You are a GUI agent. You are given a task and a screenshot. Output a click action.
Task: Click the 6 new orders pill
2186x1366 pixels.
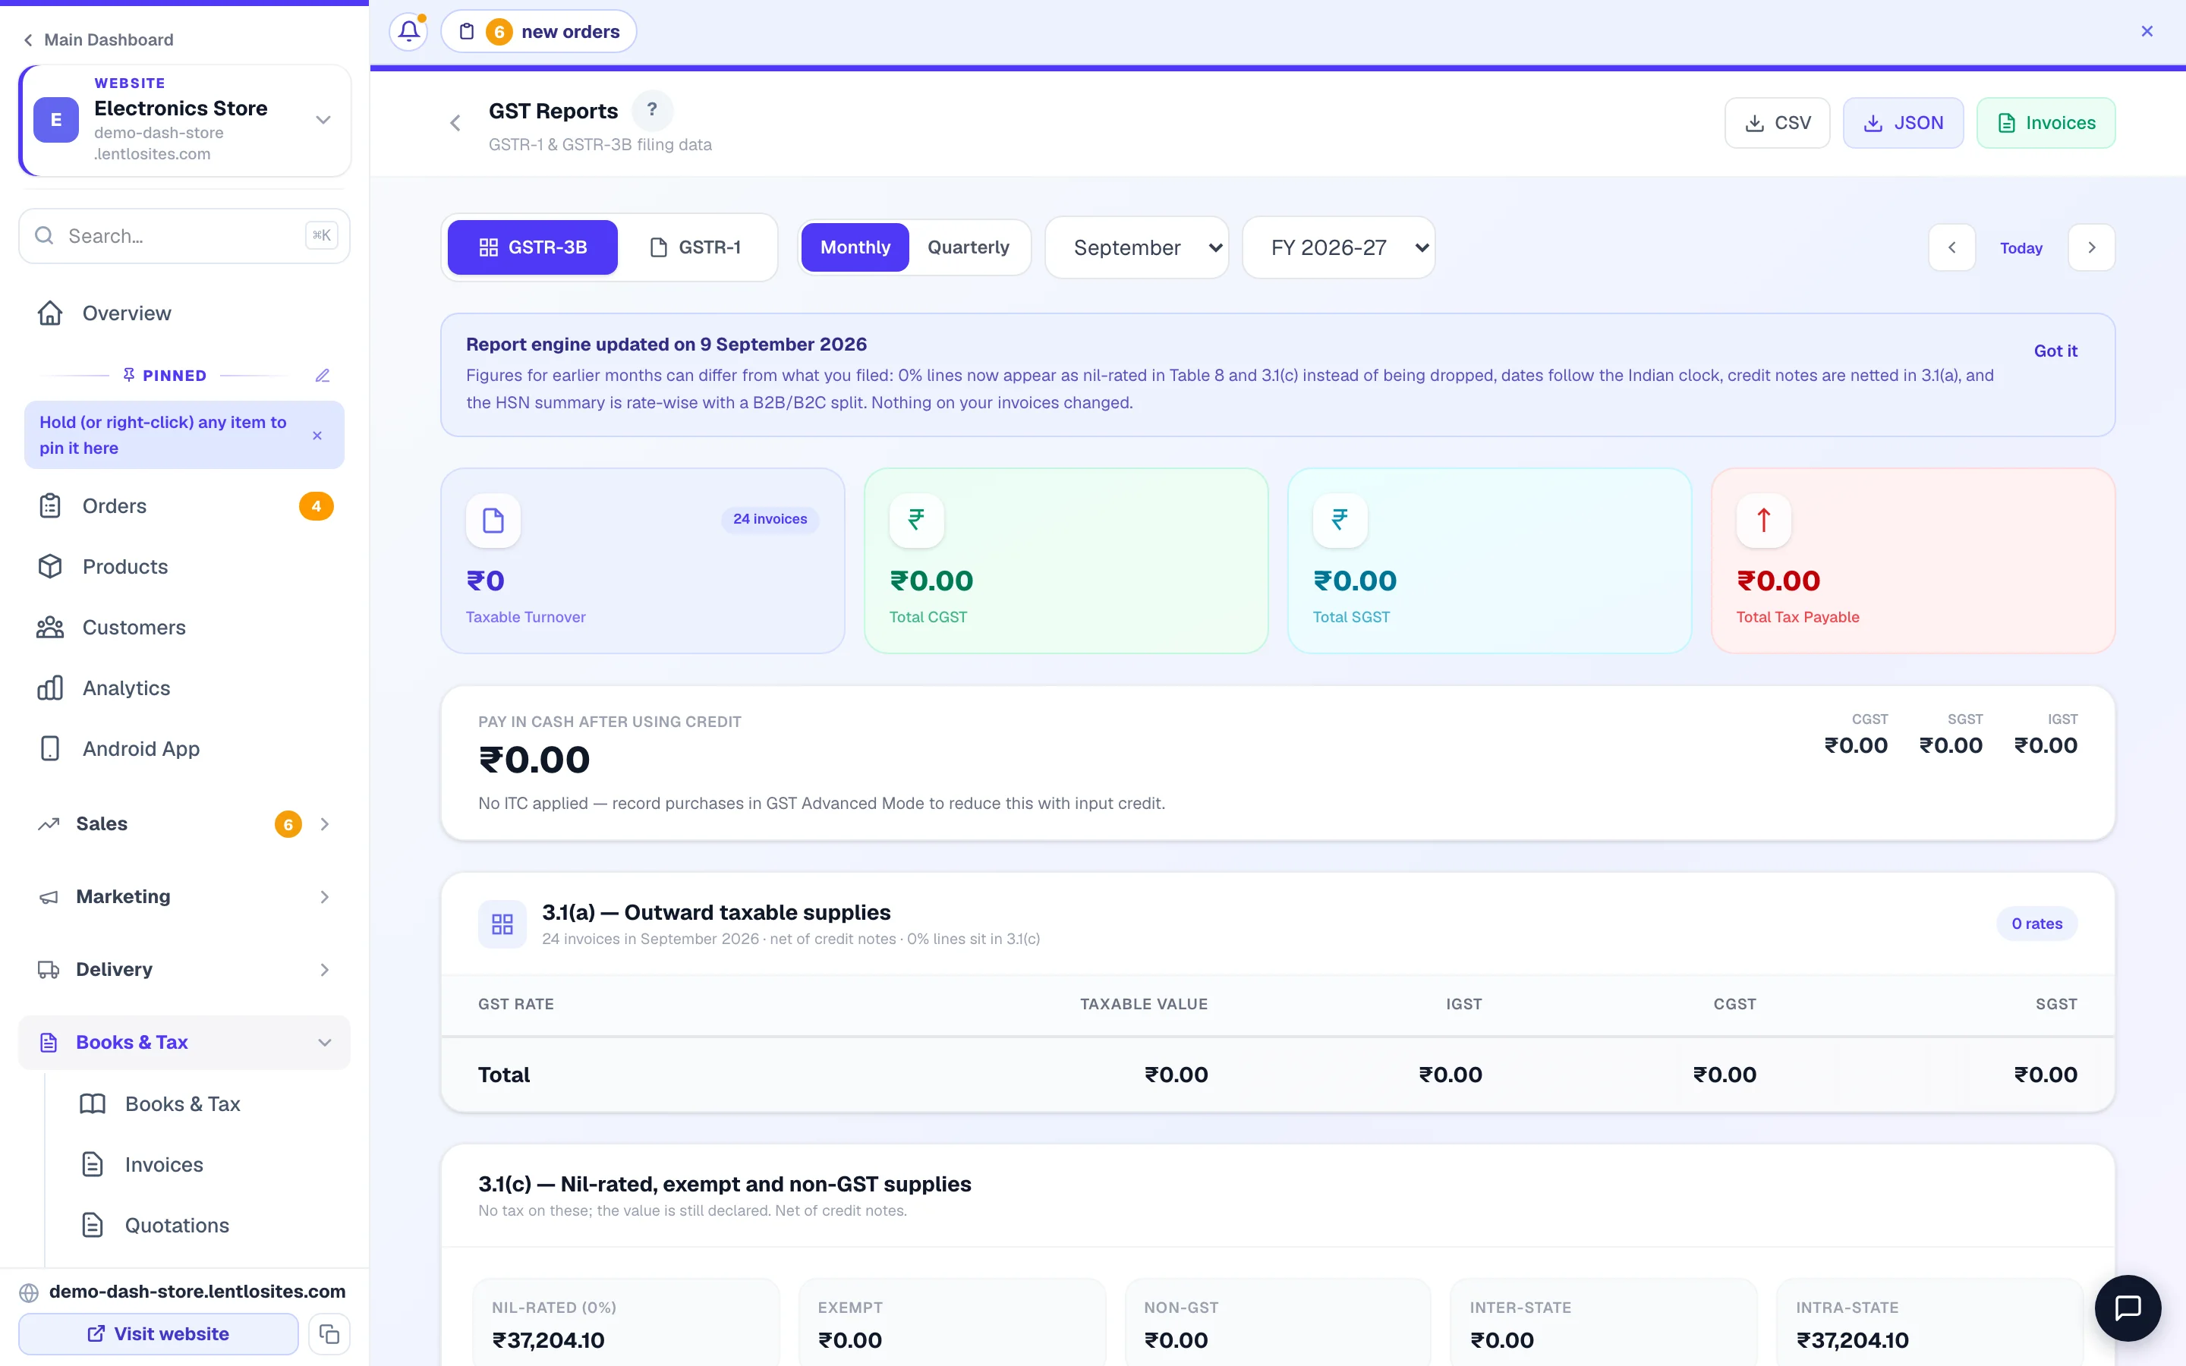point(538,32)
